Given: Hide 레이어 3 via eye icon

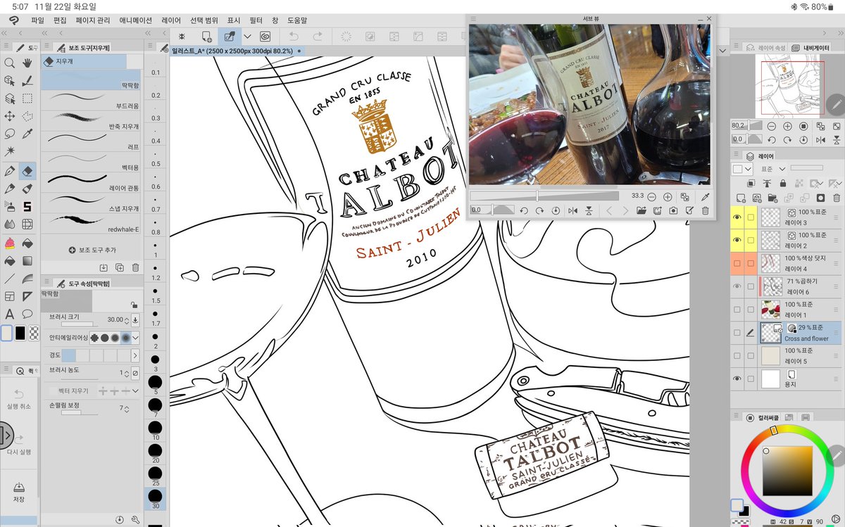Looking at the screenshot, I should [737, 218].
